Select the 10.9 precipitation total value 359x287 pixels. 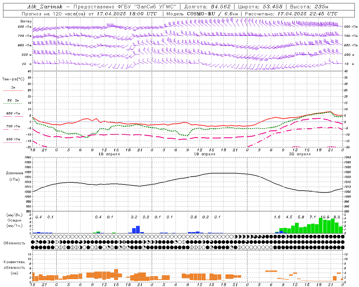pos(325,217)
